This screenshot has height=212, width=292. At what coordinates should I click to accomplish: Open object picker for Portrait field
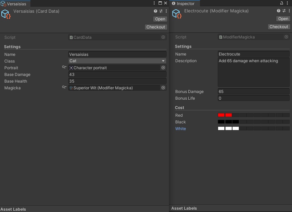pos(163,68)
